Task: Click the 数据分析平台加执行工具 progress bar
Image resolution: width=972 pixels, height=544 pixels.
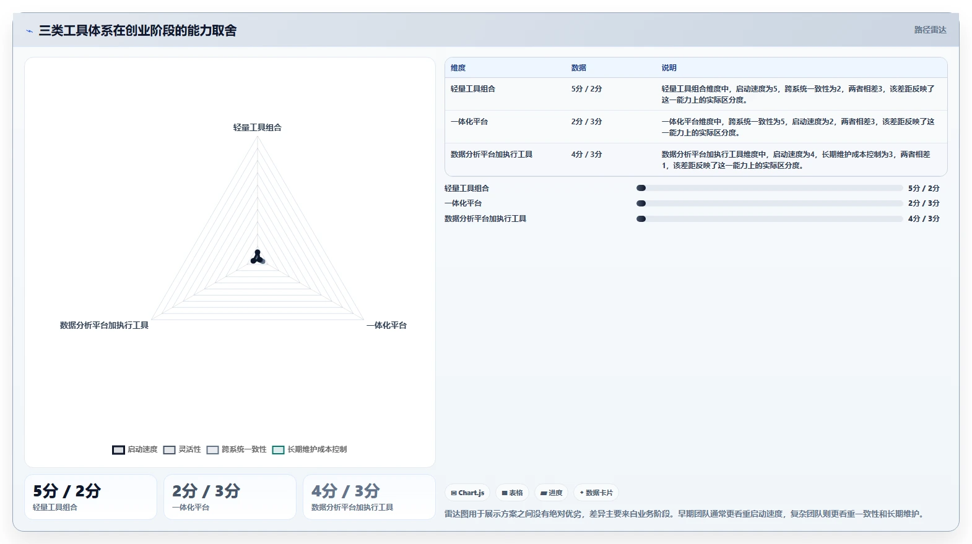Action: [x=770, y=219]
